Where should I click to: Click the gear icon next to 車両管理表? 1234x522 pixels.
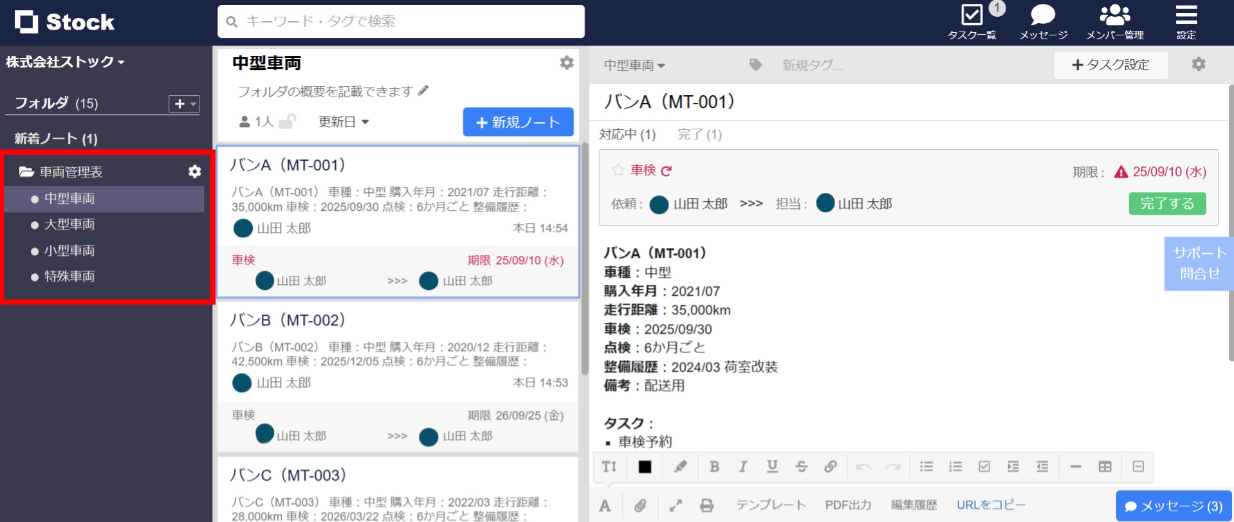tap(194, 172)
